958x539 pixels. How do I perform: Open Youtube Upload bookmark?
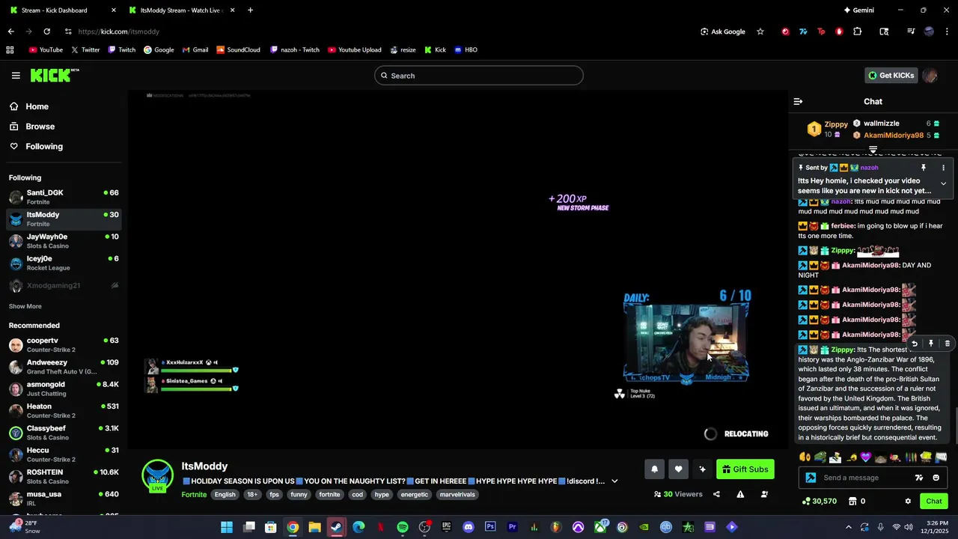click(355, 50)
